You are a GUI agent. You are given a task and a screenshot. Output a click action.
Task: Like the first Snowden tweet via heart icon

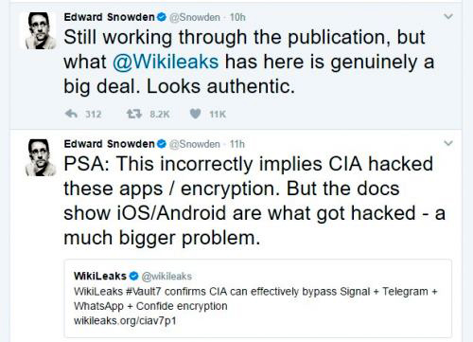tap(195, 114)
